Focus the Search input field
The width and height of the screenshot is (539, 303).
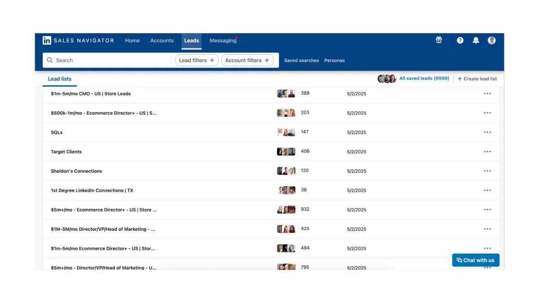pyautogui.click(x=108, y=60)
